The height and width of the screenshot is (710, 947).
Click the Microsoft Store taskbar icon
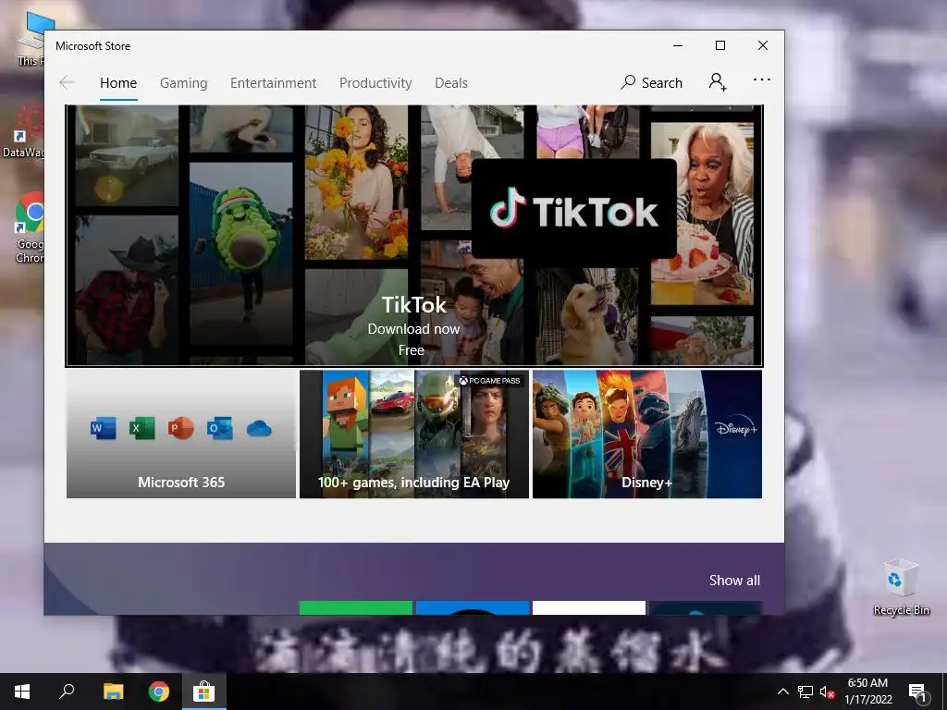pos(204,692)
